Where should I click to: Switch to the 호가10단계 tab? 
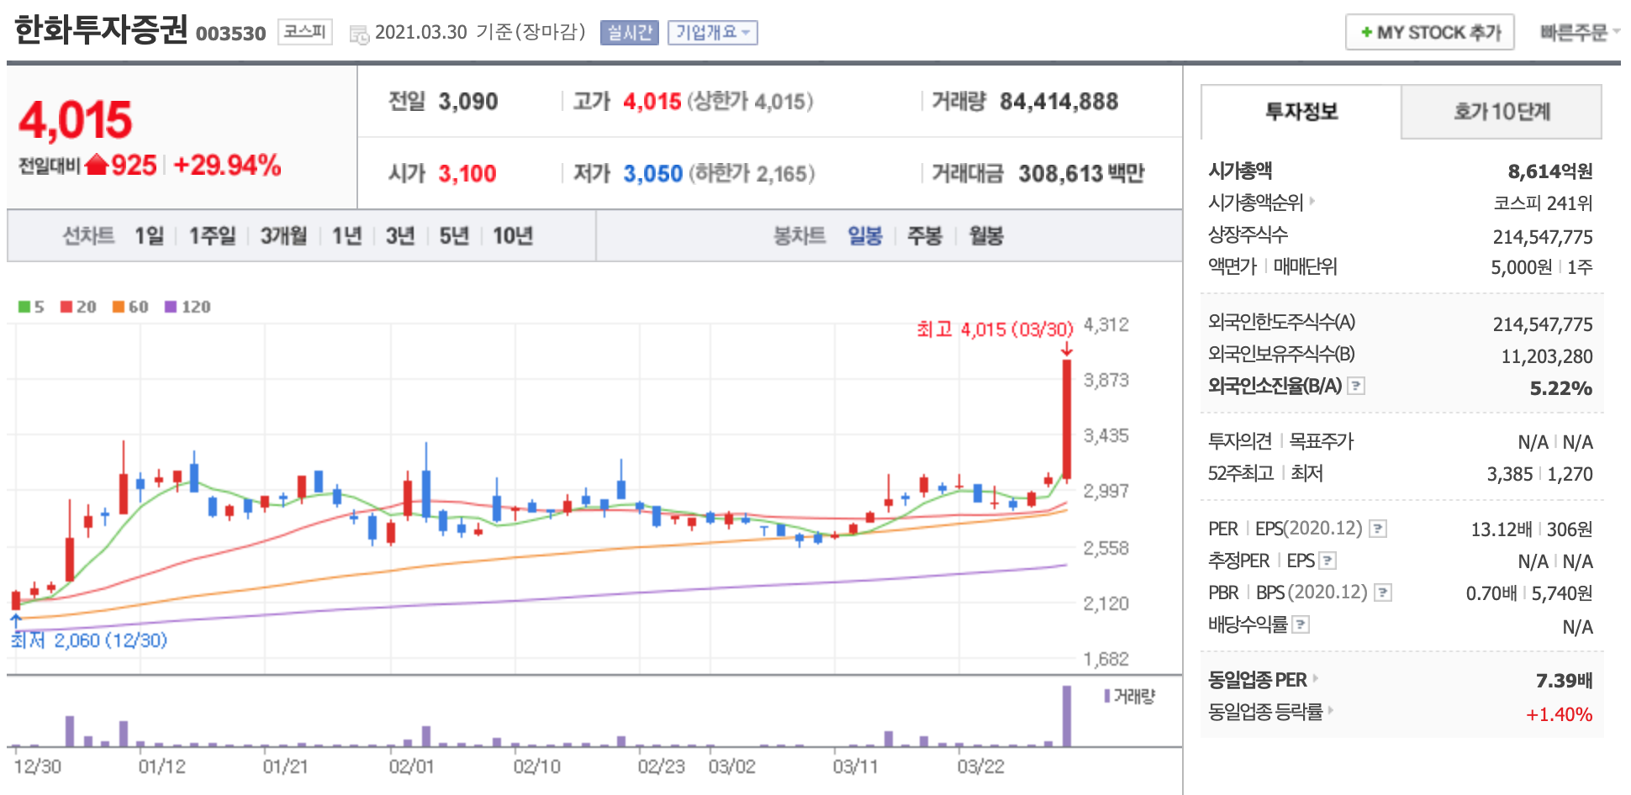[1502, 112]
